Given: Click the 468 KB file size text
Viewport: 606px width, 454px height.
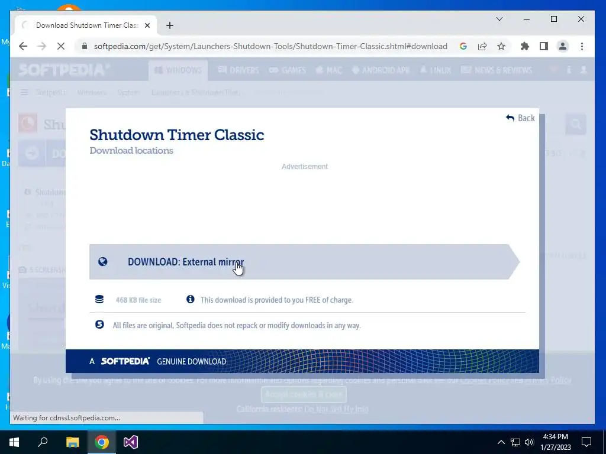Looking at the screenshot, I should coord(138,300).
